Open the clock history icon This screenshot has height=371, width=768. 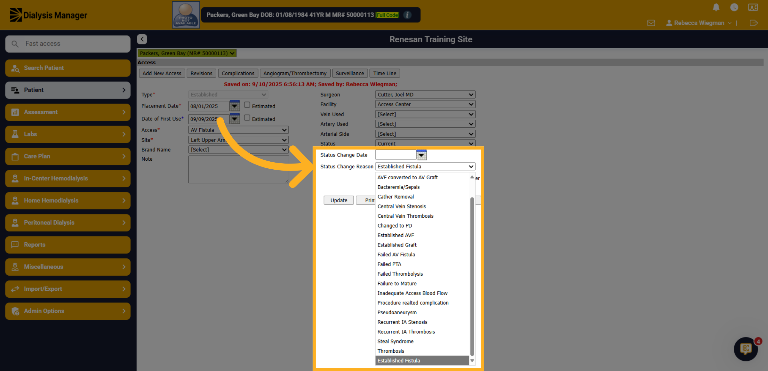point(734,7)
